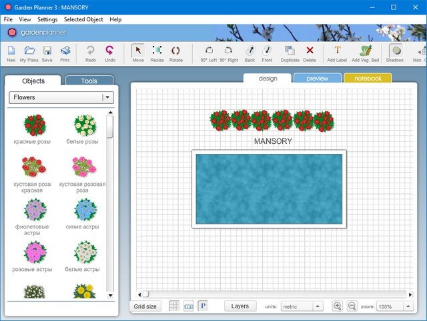Zoom out with magnifier minus icon
The image size is (427, 321).
pos(352,306)
